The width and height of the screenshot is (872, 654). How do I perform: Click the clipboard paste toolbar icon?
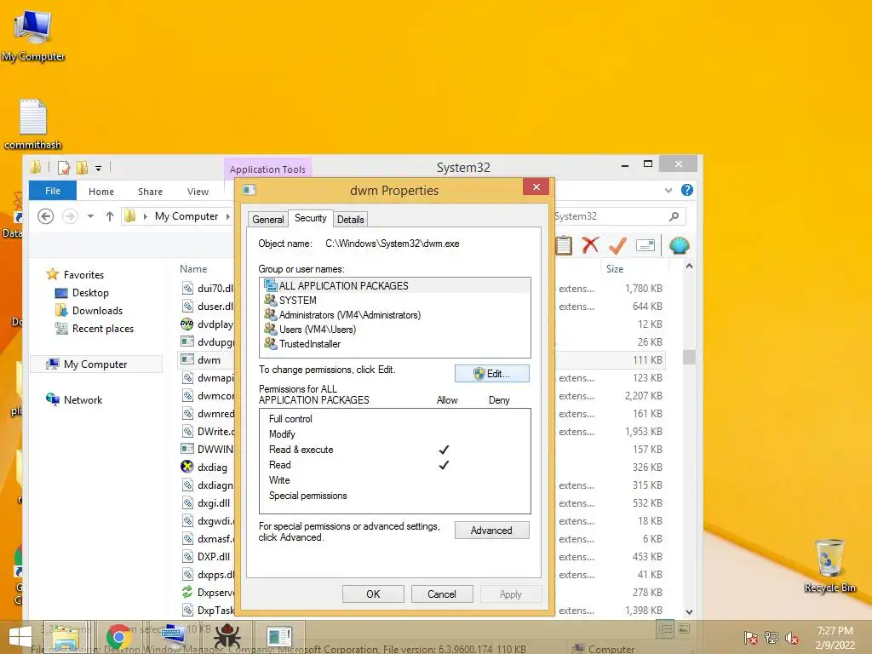[564, 244]
